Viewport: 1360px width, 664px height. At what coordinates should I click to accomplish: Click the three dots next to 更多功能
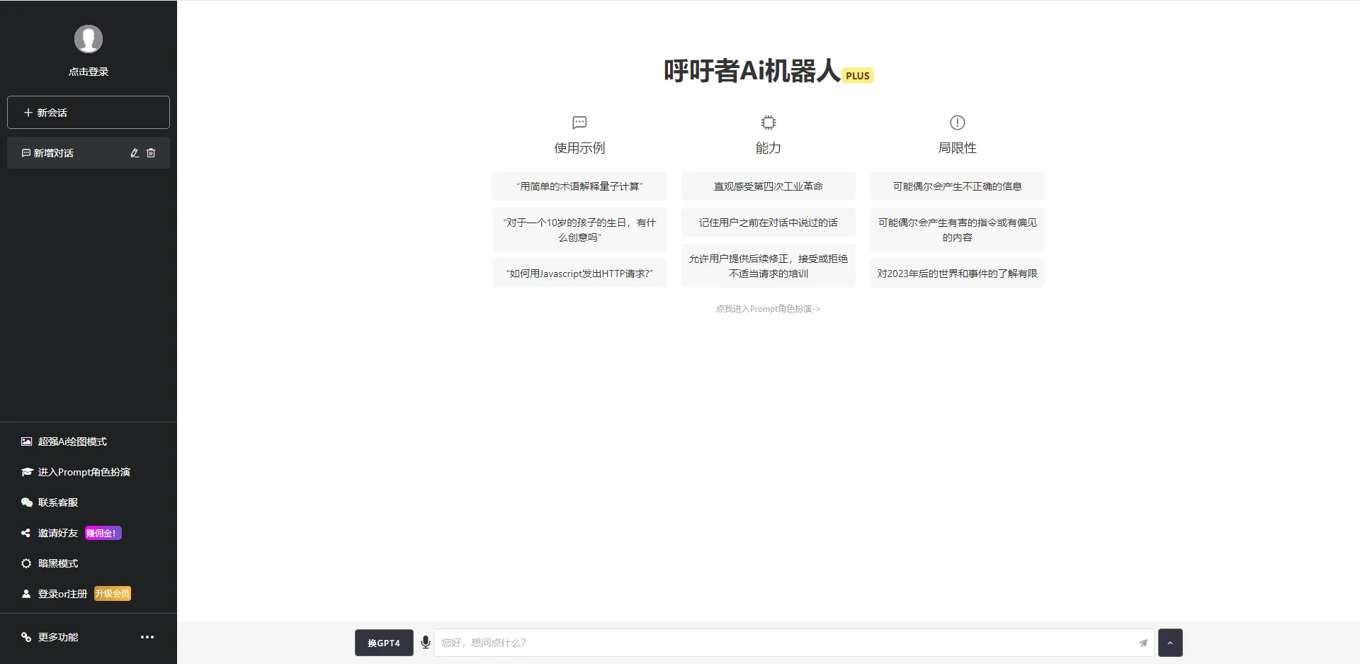coord(147,637)
